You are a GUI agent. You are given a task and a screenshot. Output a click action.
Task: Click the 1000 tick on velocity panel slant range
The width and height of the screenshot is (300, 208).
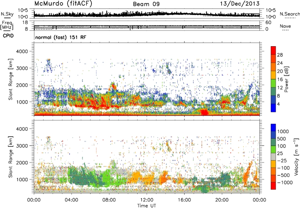coord(22,179)
